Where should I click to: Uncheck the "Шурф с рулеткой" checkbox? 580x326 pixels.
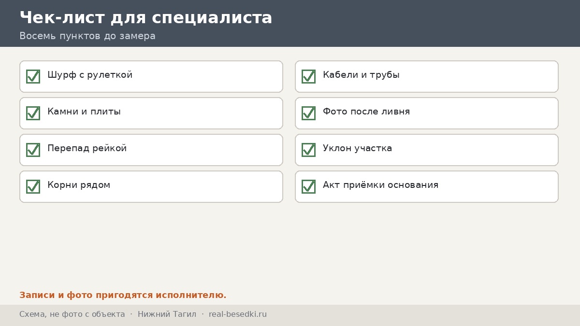tap(33, 76)
